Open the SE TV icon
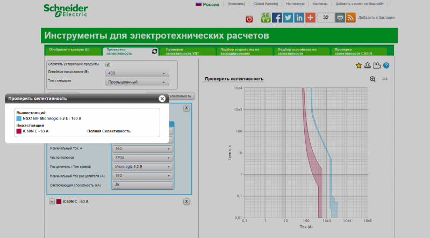This screenshot has width=430, height=238. click(266, 18)
